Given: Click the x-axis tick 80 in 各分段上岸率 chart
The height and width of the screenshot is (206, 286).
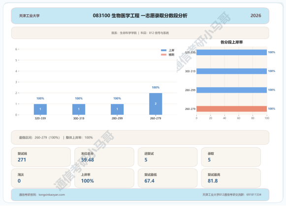Looking at the screenshot, I should tap(253, 118).
